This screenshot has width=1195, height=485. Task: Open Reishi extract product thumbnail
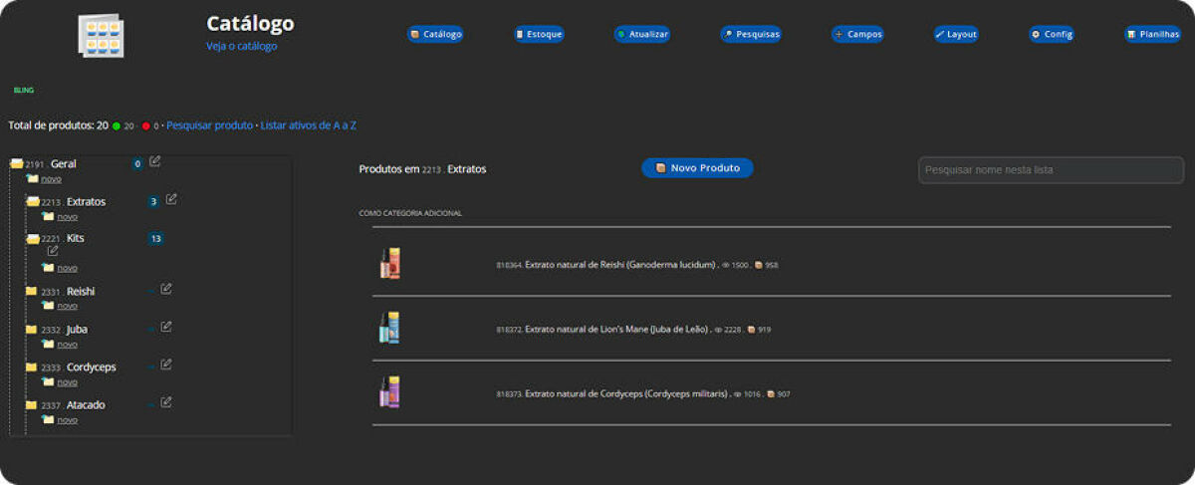[389, 263]
